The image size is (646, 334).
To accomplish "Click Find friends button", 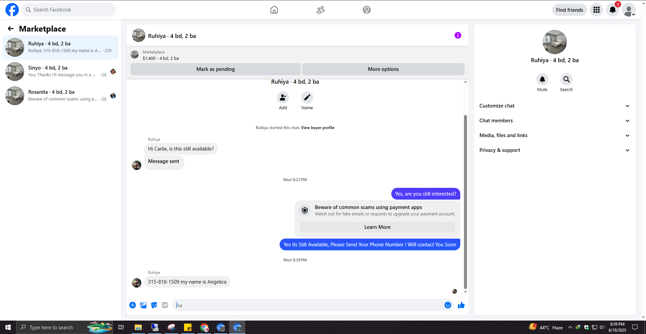I will point(570,10).
